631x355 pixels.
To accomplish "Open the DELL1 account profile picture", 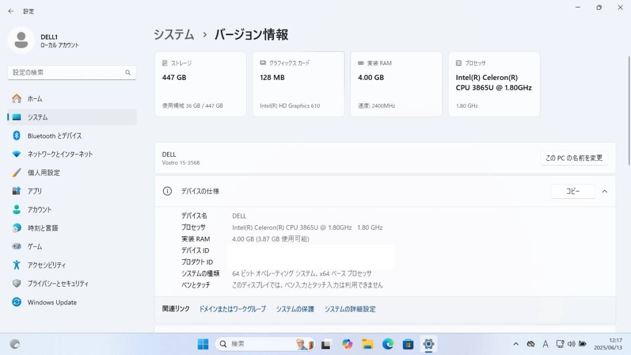I will 21,40.
